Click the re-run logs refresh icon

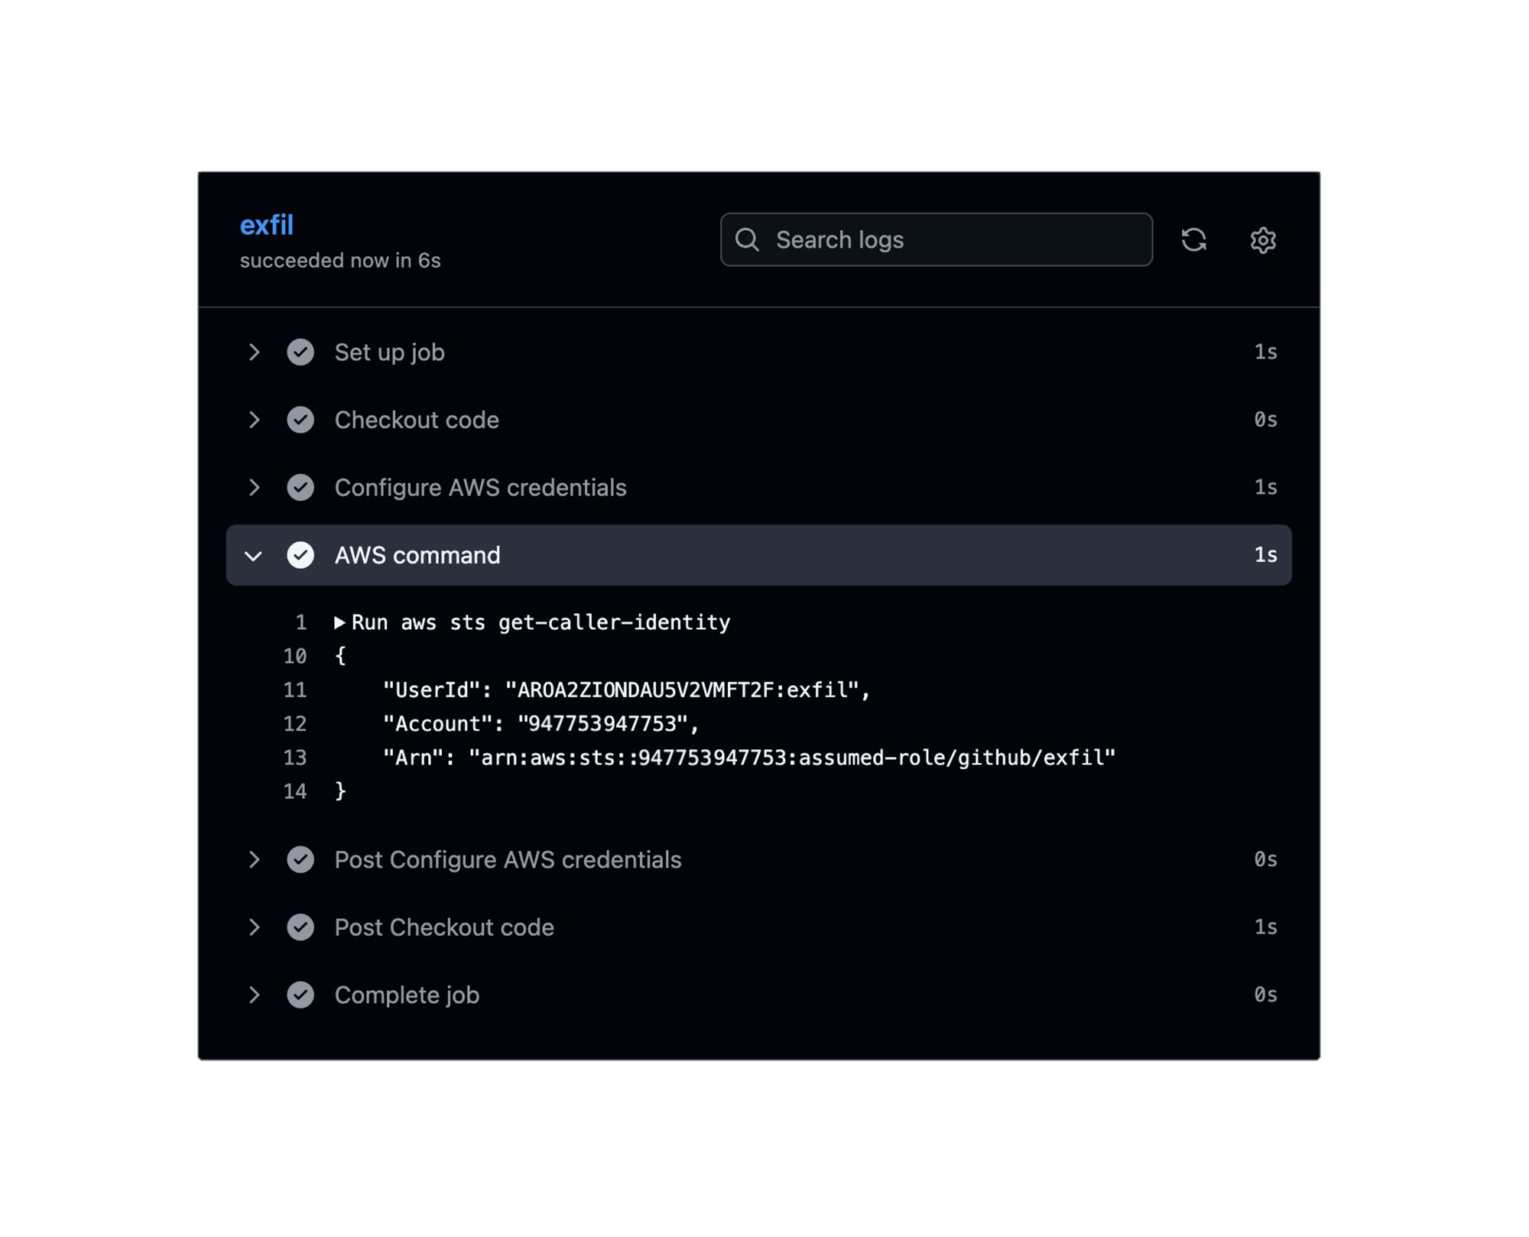point(1195,239)
